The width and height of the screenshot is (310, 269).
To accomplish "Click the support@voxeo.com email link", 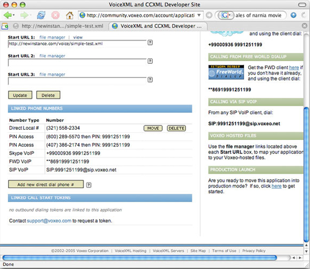I will [x=49, y=221].
